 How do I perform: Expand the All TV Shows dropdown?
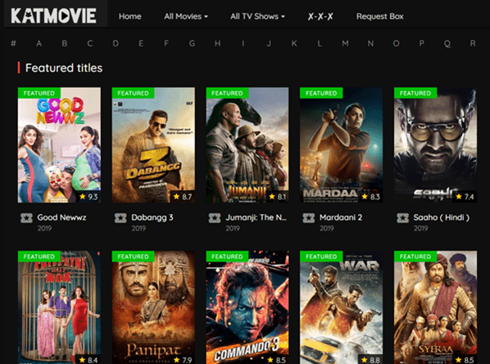(x=257, y=16)
